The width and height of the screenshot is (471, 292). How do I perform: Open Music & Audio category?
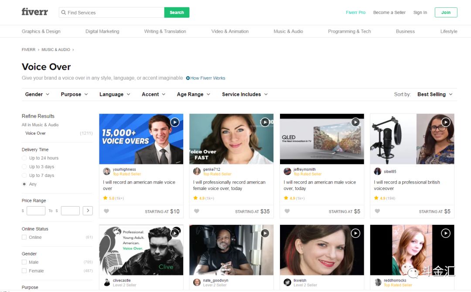[288, 31]
